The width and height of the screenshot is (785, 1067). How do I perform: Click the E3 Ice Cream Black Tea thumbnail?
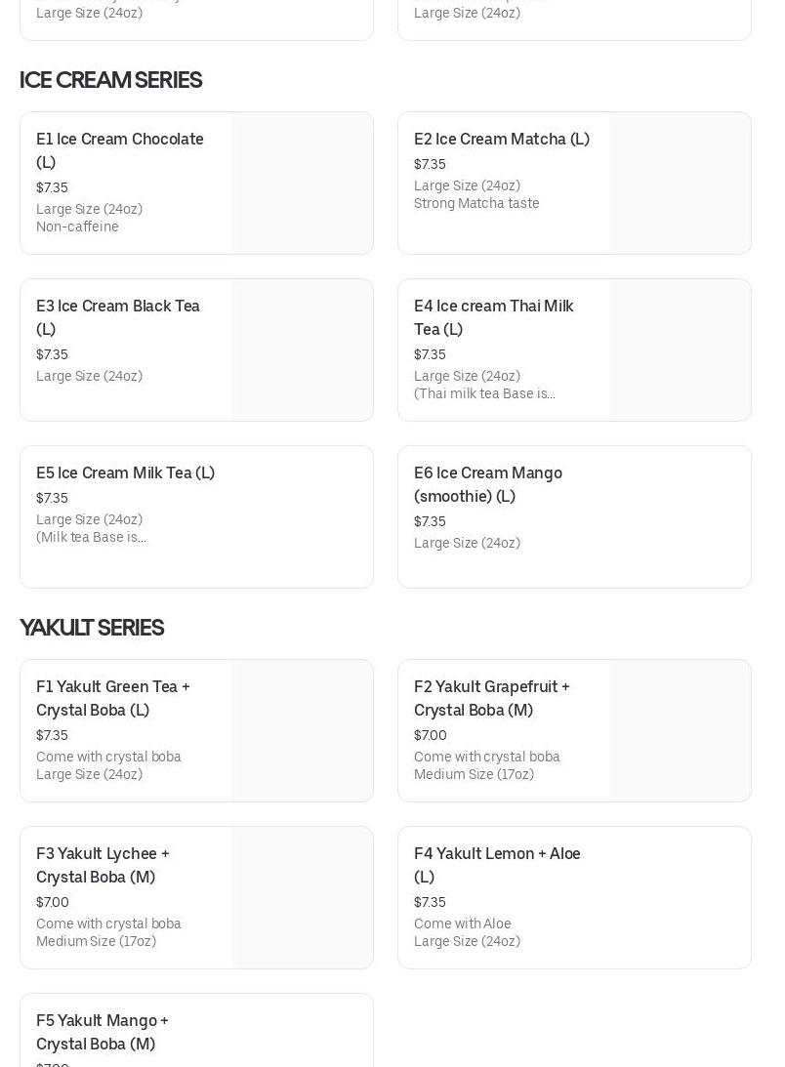point(302,350)
